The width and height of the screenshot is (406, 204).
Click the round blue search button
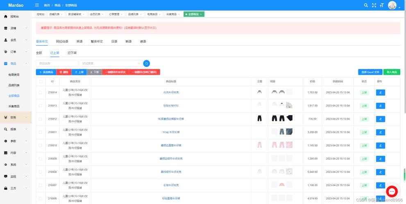coord(146,63)
